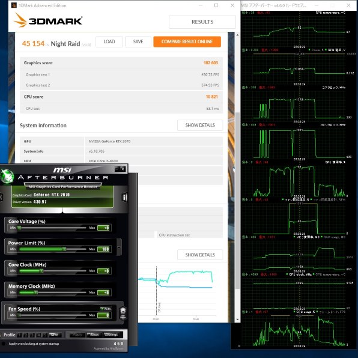
Task: Select Afterburner profile slot 1
Action: pyautogui.click(x=20, y=335)
